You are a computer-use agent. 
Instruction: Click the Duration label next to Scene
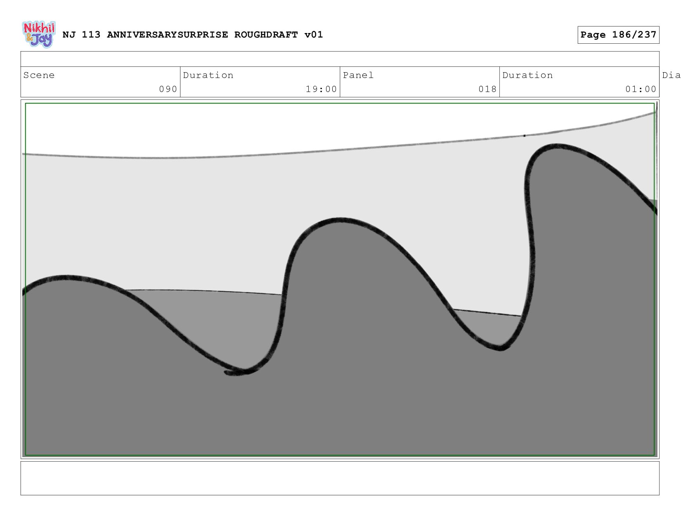(x=208, y=75)
